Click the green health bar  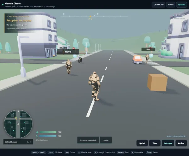tap(48, 132)
